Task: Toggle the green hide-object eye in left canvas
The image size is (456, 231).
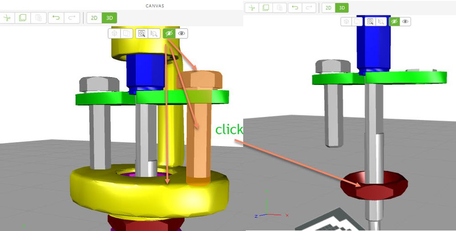Action: [169, 33]
